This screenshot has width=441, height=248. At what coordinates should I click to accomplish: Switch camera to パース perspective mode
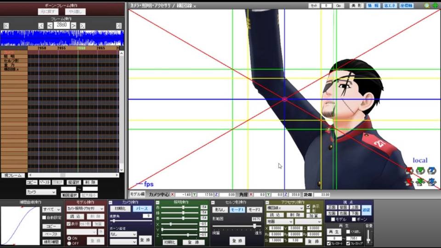coord(142,209)
